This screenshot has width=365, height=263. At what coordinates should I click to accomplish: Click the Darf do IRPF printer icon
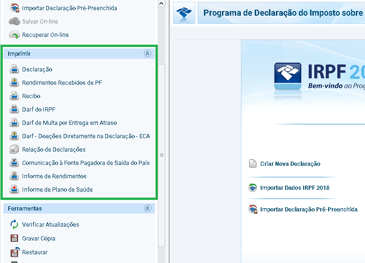(14, 109)
